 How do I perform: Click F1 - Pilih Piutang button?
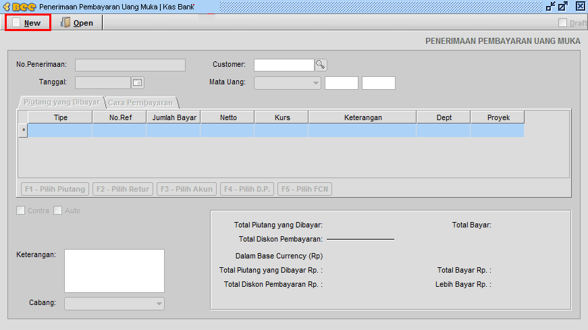coord(55,189)
